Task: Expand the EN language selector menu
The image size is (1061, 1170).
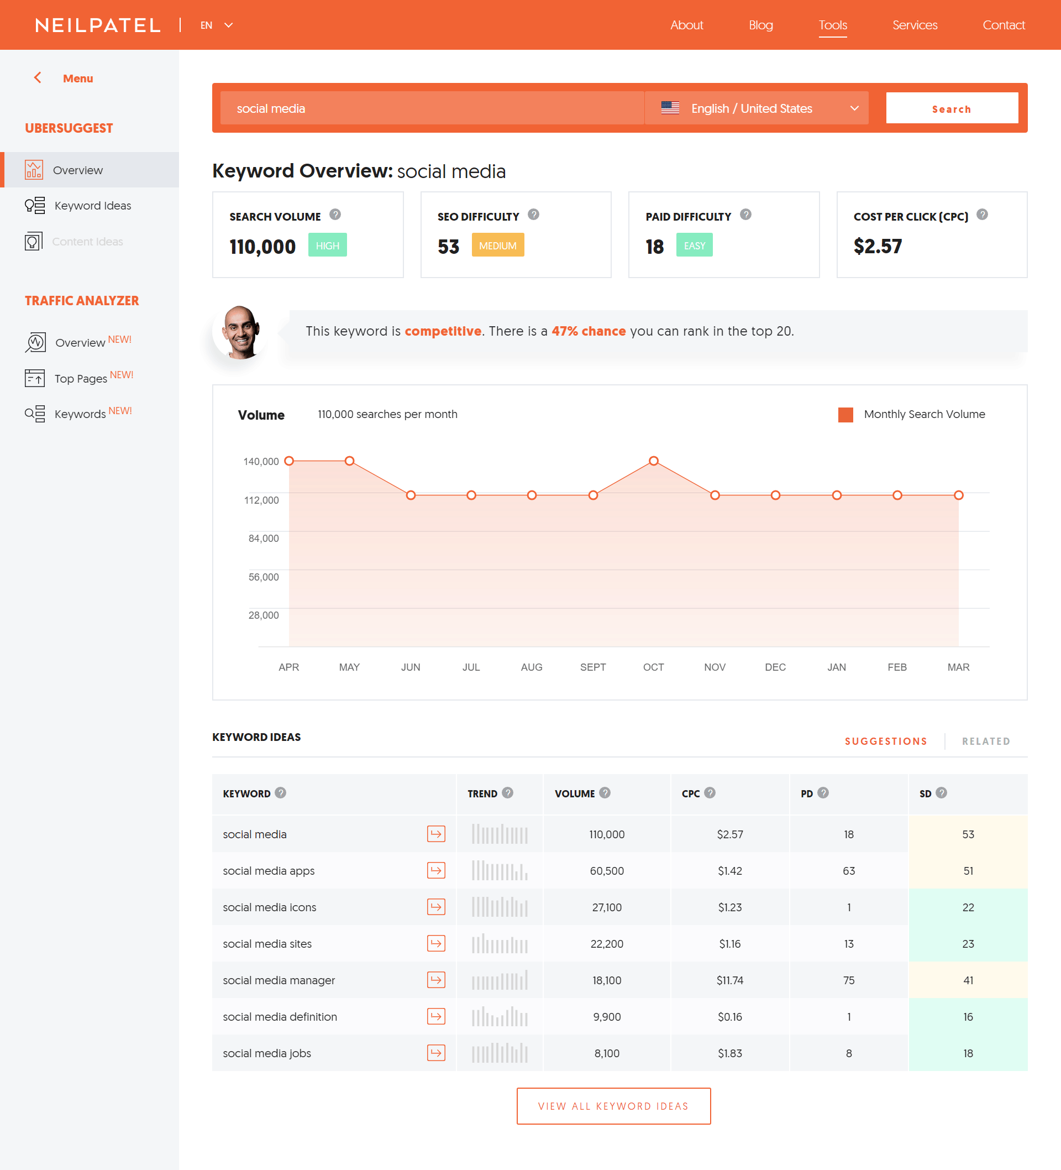Action: click(214, 23)
